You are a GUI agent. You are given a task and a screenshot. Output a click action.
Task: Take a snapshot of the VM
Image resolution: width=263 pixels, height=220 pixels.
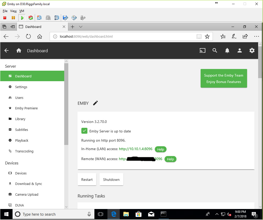(x=39, y=18)
